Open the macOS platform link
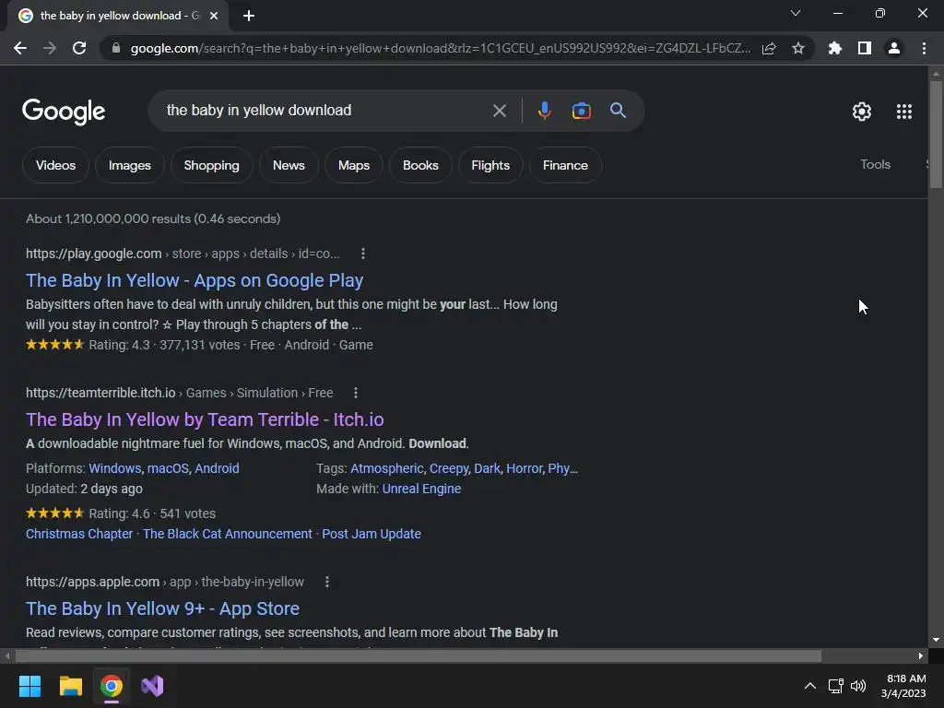Image resolution: width=944 pixels, height=708 pixels. pos(168,468)
